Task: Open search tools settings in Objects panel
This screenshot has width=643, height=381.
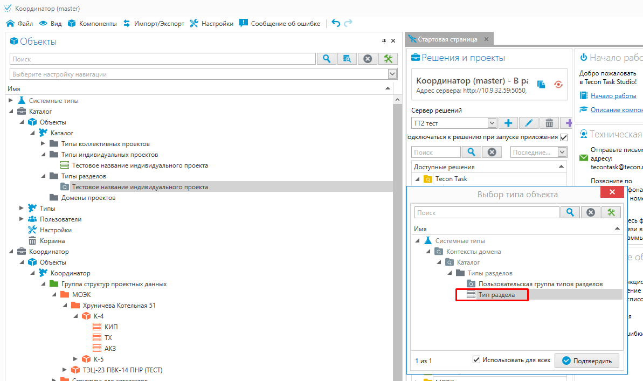Action: [x=388, y=59]
